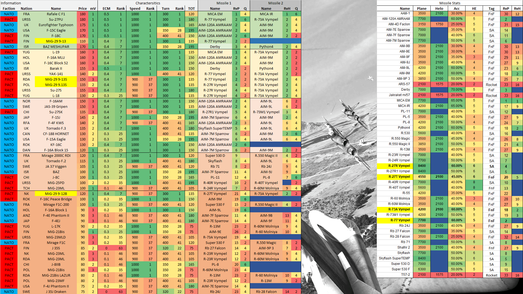The image size is (523, 294).
Task: Select the 'Price' column header
Action: click(83, 8)
